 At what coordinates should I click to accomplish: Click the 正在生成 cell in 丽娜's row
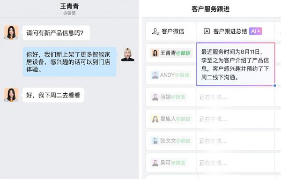[236, 97]
